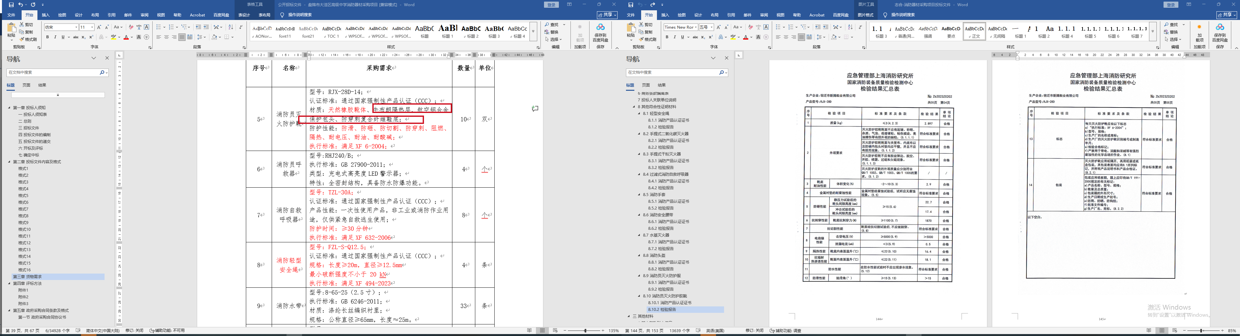Open 审阅 tab in left Word window
Viewport: 1240px width, 336px height.
pyautogui.click(x=145, y=15)
